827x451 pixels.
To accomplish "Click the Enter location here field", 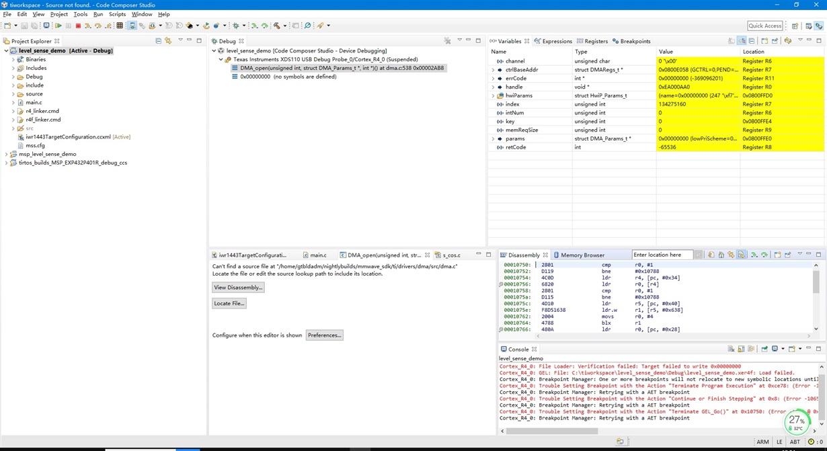I will coord(662,255).
